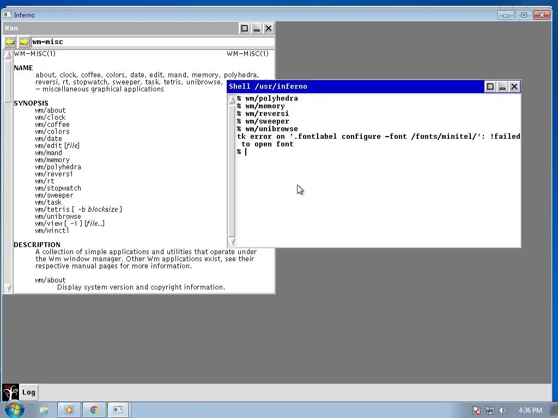Click the Action Center flag tray icon
The width and height of the screenshot is (558, 418).
coord(476,410)
